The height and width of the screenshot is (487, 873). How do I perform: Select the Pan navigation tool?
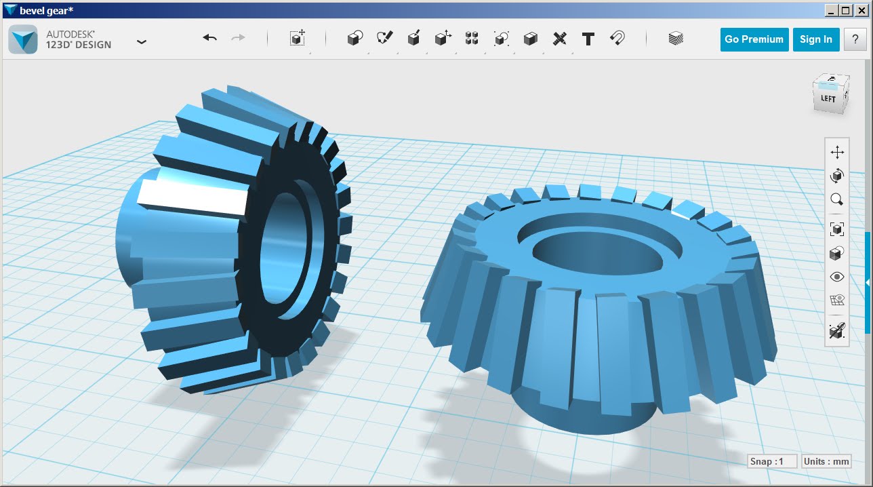coord(836,153)
